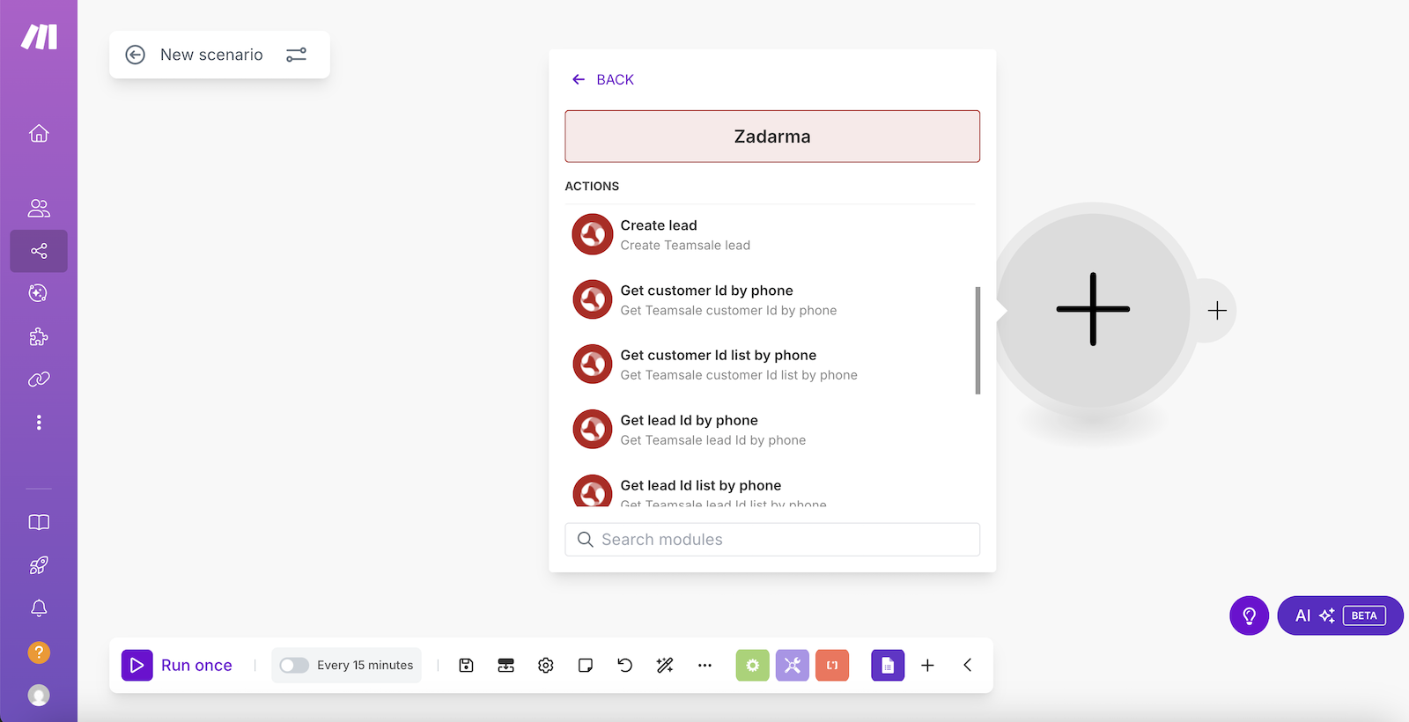Viewport: 1409px width, 722px height.
Task: Focus the Search modules field
Action: (772, 540)
